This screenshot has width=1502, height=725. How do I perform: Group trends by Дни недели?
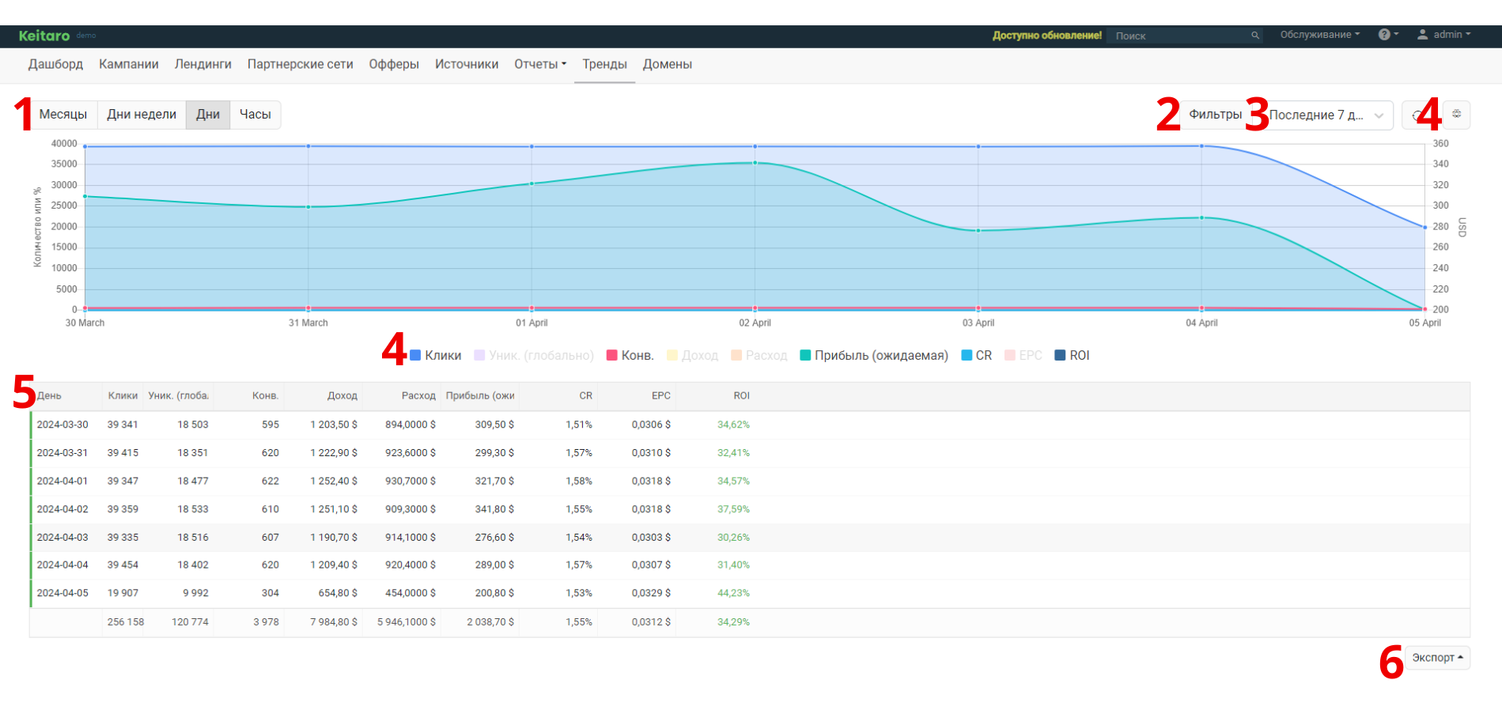pos(142,115)
